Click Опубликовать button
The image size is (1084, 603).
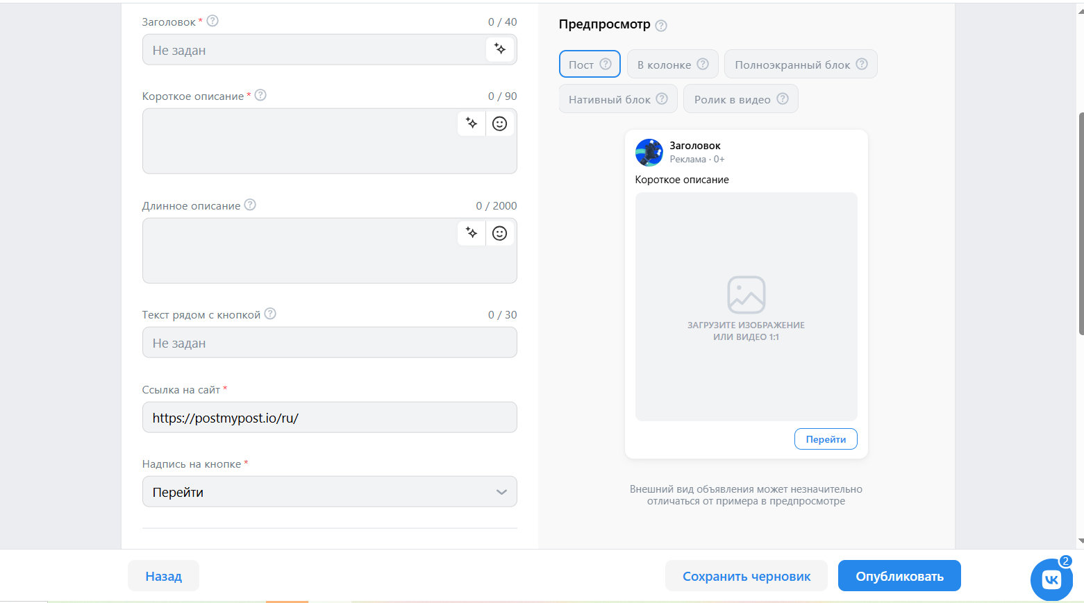click(x=899, y=576)
